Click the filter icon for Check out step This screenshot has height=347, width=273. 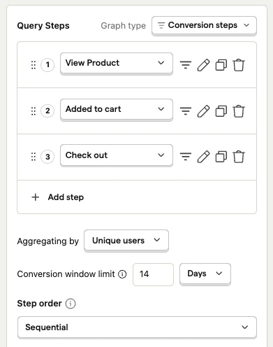[186, 157]
